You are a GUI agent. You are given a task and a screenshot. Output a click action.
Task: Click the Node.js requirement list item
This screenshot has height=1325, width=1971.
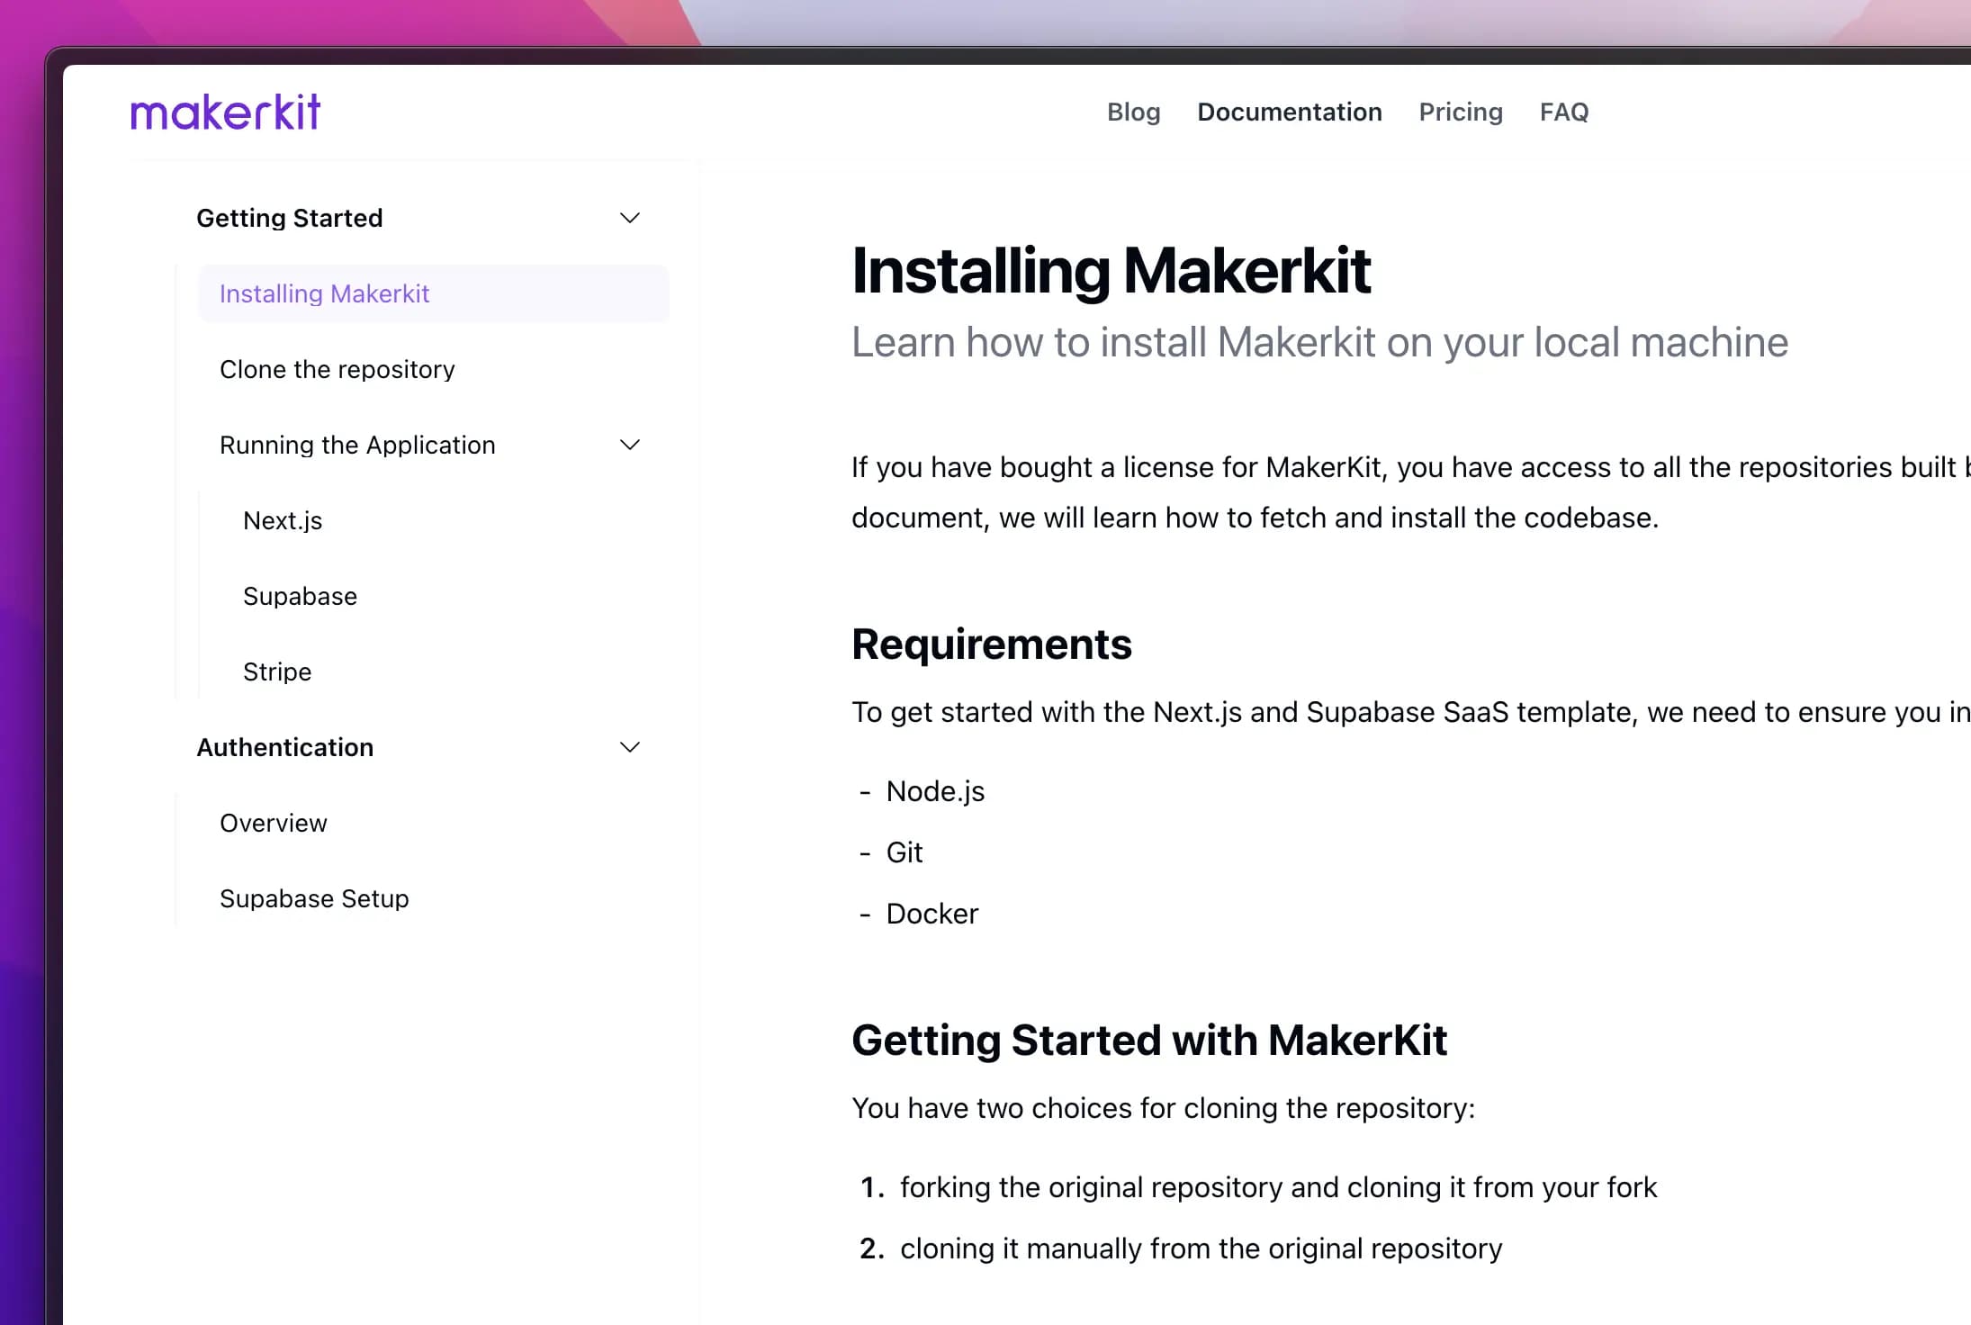pos(935,791)
